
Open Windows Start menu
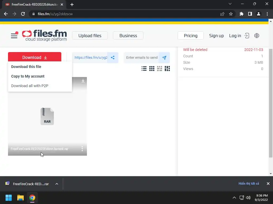click(x=9, y=198)
